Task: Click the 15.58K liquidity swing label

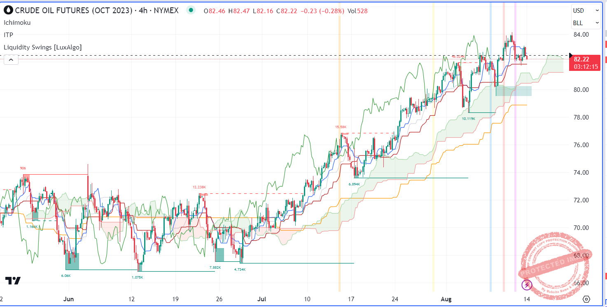Action: pos(340,127)
